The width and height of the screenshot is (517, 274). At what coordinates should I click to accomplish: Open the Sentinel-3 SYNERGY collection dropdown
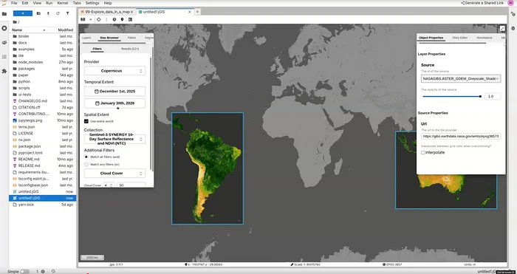[114, 139]
